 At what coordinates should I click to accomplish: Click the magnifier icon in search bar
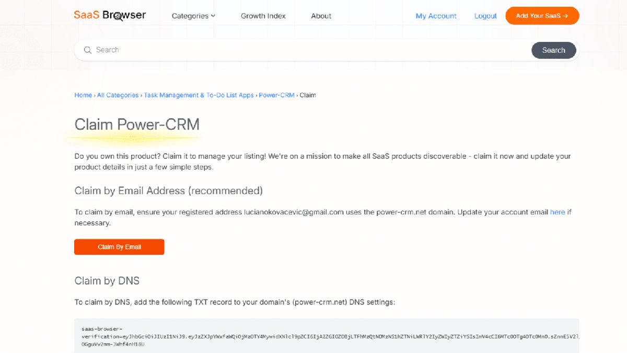coord(87,50)
